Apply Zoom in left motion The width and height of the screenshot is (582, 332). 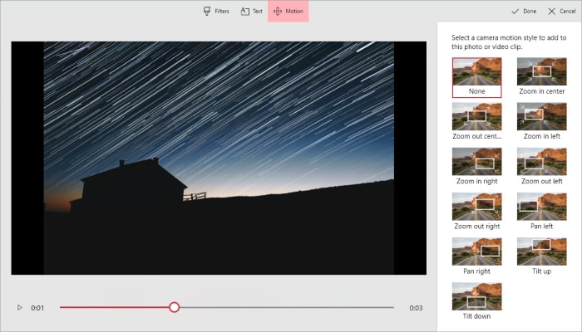coord(542,121)
